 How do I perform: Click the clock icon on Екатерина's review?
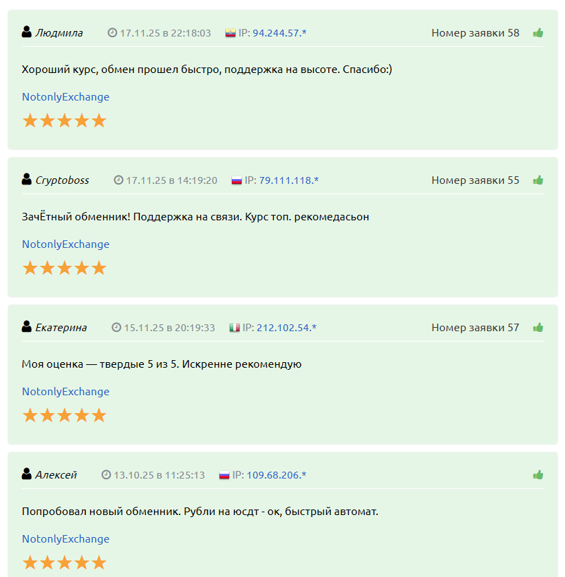(117, 327)
